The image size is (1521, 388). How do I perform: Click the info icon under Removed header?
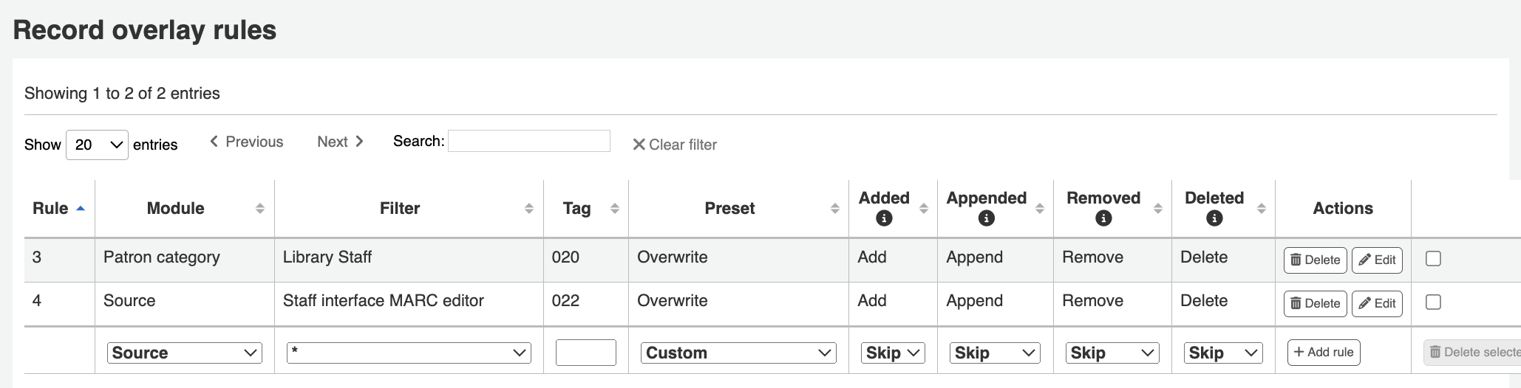click(1103, 218)
